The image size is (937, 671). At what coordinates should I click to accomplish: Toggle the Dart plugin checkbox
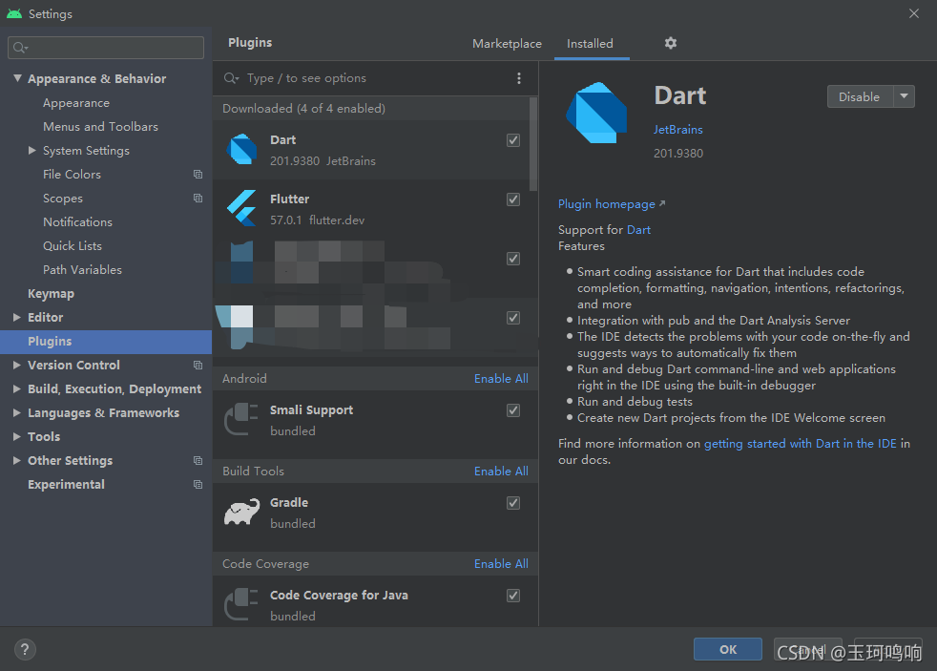pyautogui.click(x=512, y=140)
